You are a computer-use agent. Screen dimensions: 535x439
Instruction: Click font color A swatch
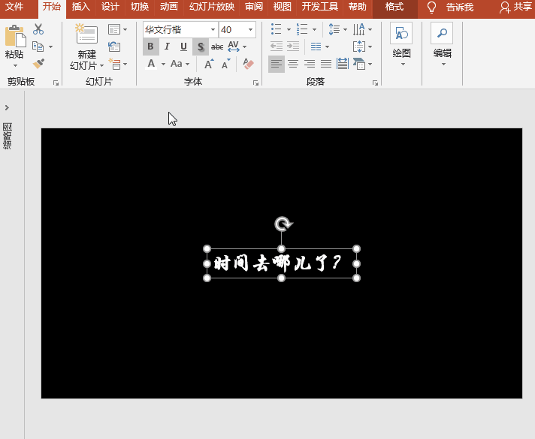coord(151,64)
